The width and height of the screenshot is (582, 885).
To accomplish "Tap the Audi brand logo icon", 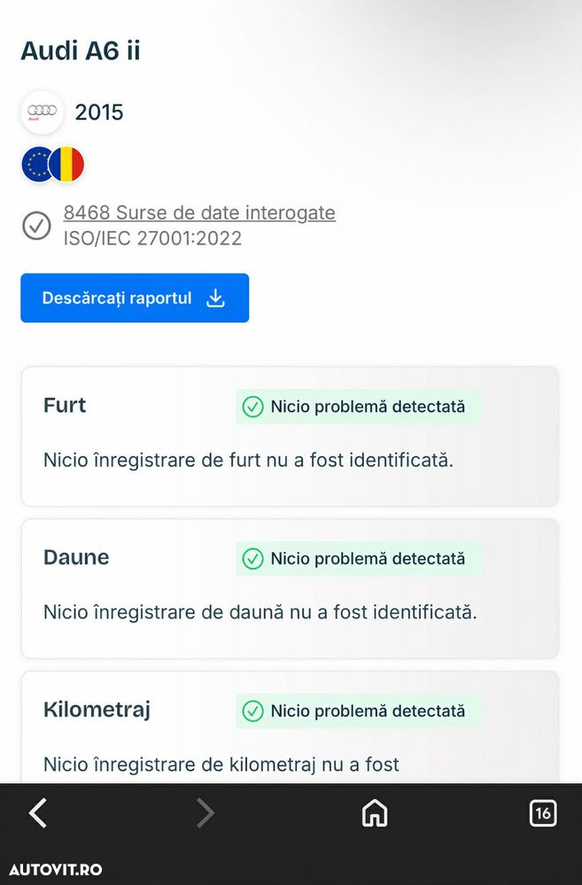I will 42,112.
